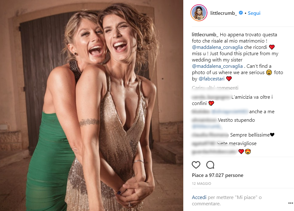Open the littlecrumb_ profile picture avatar
This screenshot has width=294, height=211.
point(198,13)
